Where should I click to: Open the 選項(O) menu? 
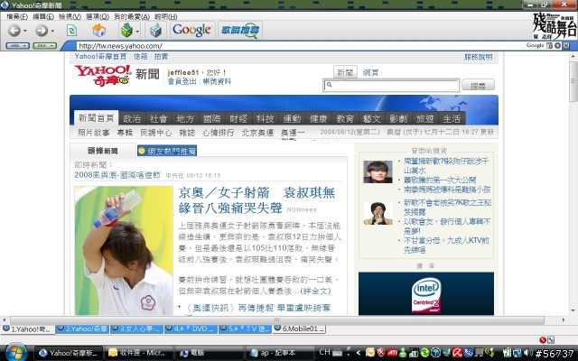(x=98, y=16)
